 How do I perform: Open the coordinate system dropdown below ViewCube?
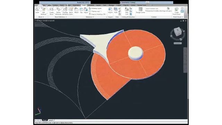coord(178,43)
